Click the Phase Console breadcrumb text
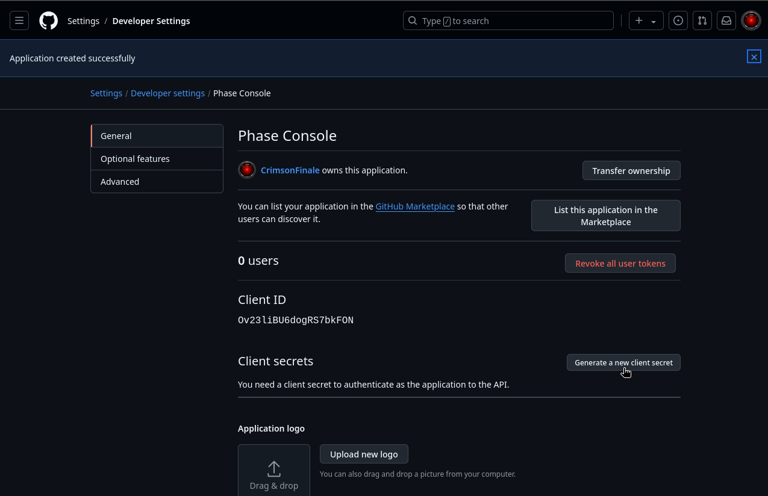This screenshot has width=768, height=496. (242, 93)
